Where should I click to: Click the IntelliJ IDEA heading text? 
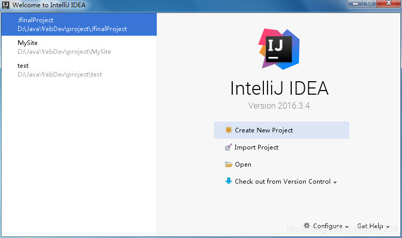pyautogui.click(x=279, y=88)
